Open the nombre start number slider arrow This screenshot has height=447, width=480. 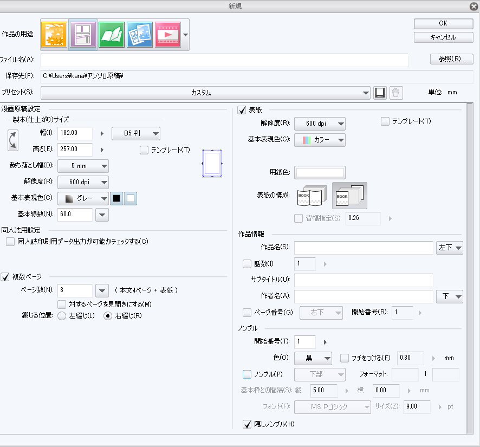[325, 342]
